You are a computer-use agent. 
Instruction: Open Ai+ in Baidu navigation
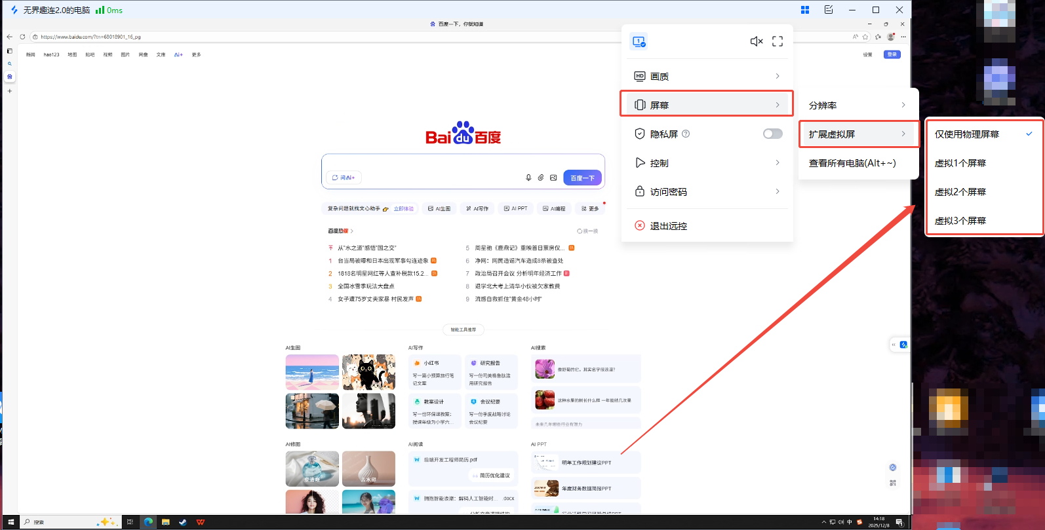178,55
